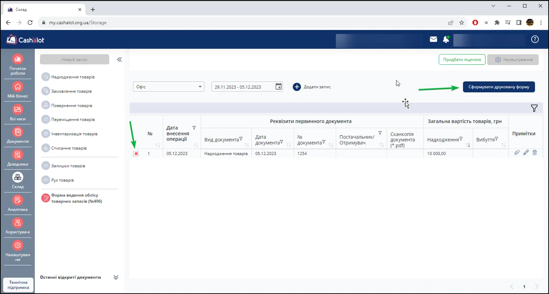Bookmark this page with star icon

[462, 23]
